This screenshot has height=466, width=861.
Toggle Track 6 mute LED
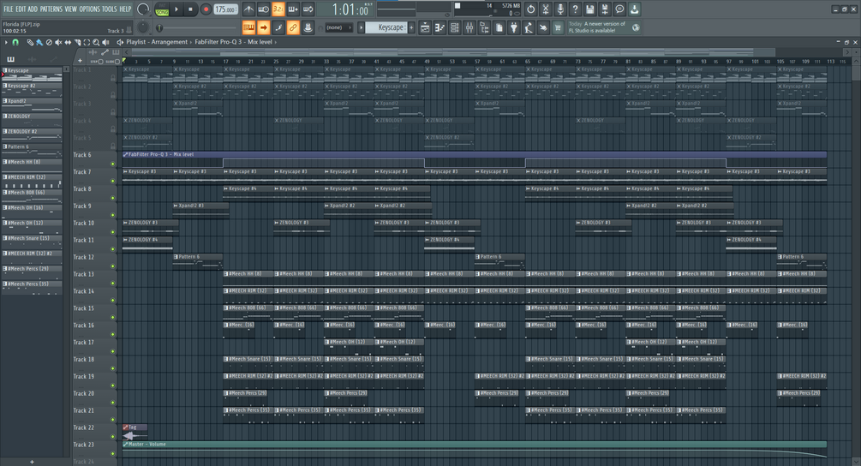pyautogui.click(x=113, y=164)
